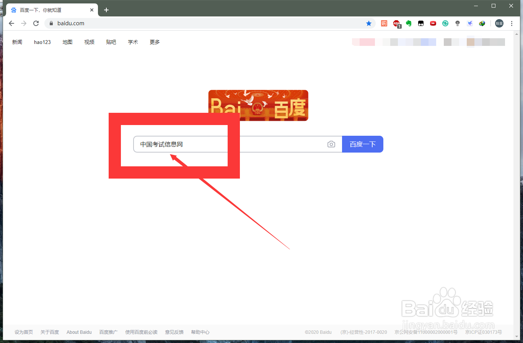Open the 学术 link
This screenshot has width=523, height=343.
pos(133,42)
